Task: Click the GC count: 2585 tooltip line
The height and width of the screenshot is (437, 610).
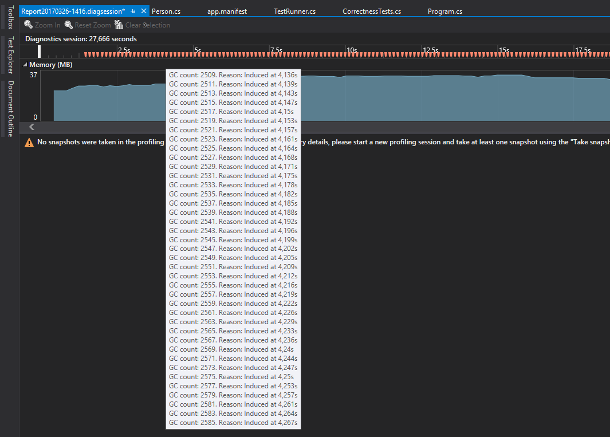Action: pos(233,422)
